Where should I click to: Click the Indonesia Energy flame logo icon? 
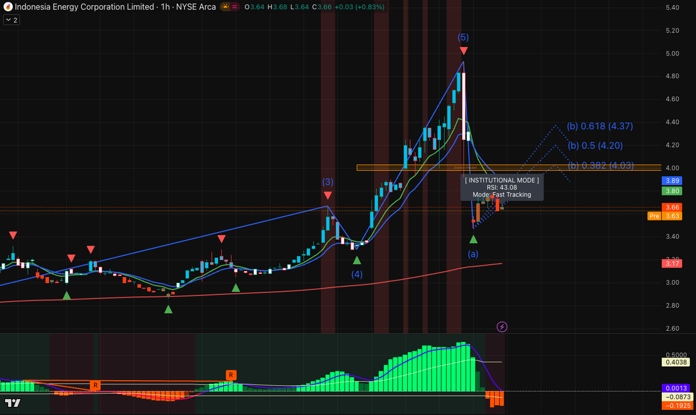coord(8,7)
